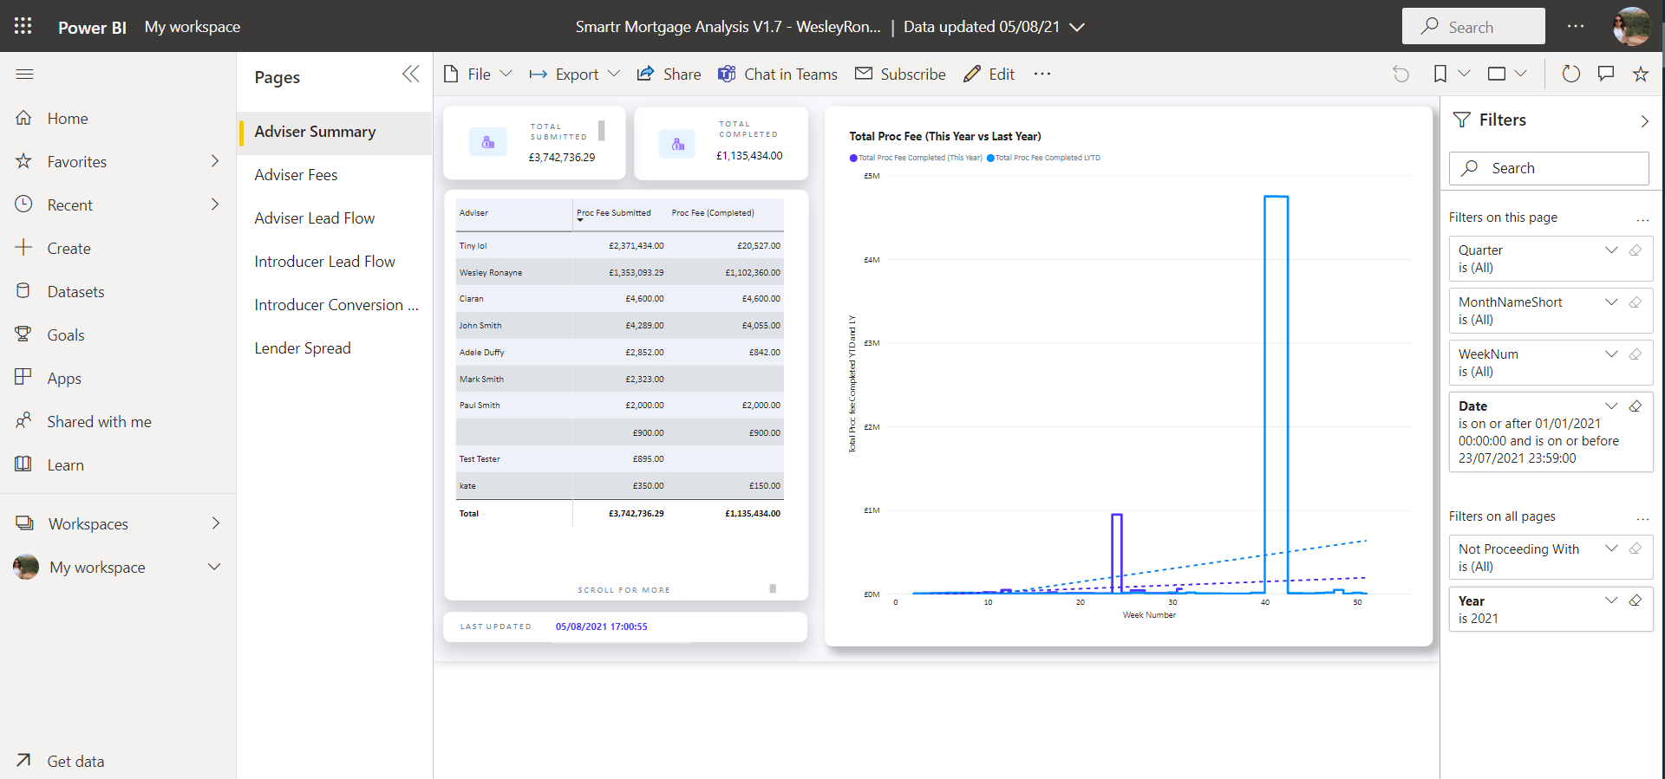The width and height of the screenshot is (1665, 779).
Task: Click Chat in Teams
Action: [x=778, y=75]
